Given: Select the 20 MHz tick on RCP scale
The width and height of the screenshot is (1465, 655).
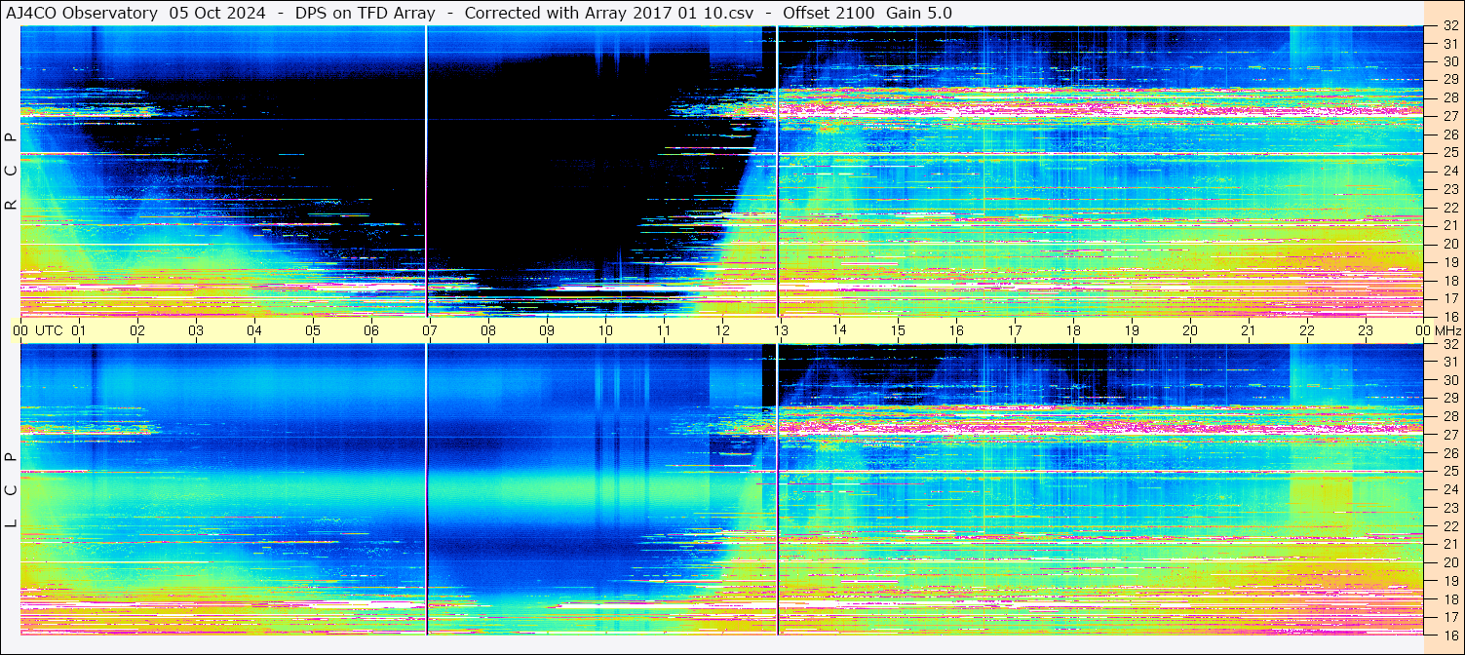Looking at the screenshot, I should (x=1449, y=243).
